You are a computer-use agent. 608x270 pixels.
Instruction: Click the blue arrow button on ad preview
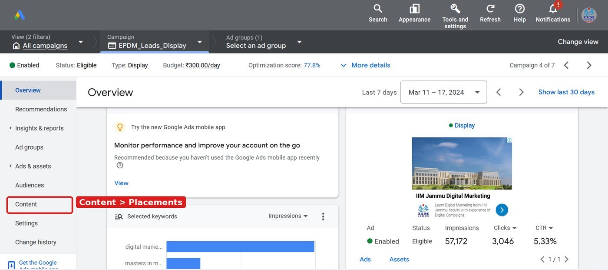pos(502,210)
